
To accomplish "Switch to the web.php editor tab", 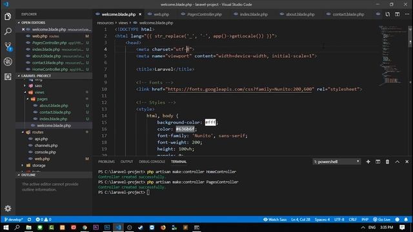I will click(x=161, y=14).
